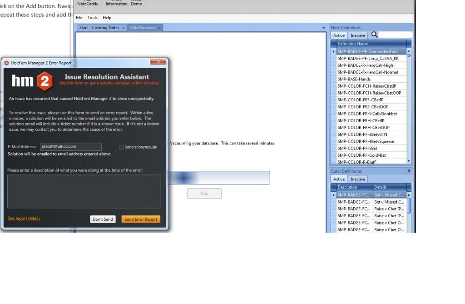Click the Note Definitions scroll-up arrow
This screenshot has width=465, height=304.
point(409,51)
